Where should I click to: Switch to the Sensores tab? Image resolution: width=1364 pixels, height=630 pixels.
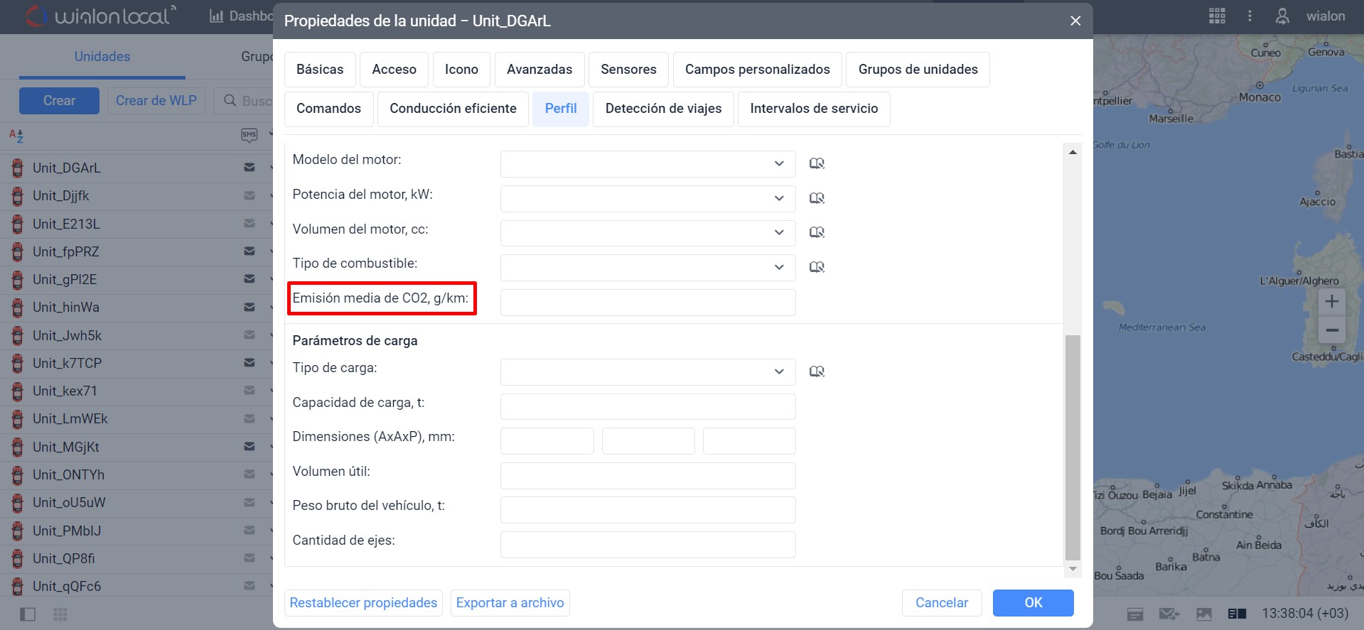coord(628,70)
